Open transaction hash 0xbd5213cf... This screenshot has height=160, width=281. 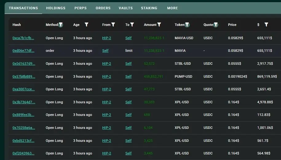coord(23,141)
